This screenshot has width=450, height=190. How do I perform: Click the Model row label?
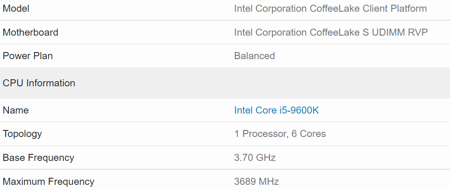tap(16, 8)
